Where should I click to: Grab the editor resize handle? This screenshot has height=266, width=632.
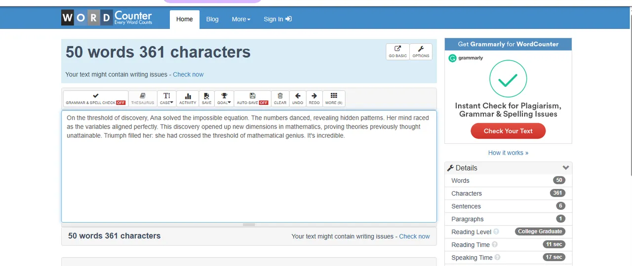[249, 225]
